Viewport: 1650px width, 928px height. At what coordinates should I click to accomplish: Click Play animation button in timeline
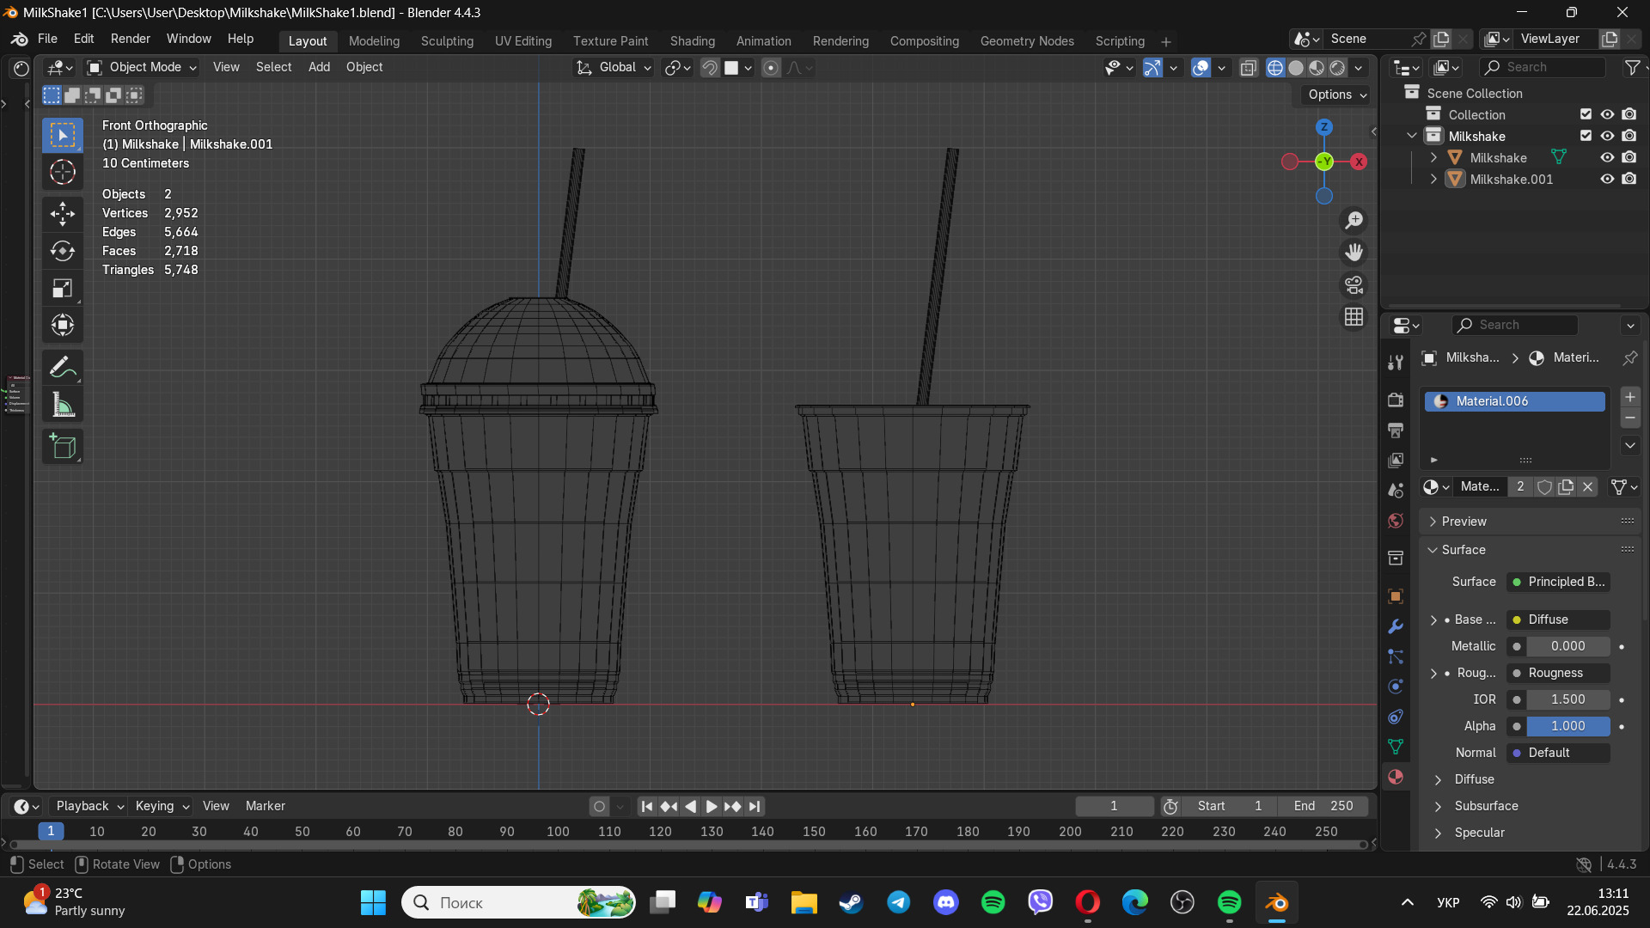(x=711, y=806)
